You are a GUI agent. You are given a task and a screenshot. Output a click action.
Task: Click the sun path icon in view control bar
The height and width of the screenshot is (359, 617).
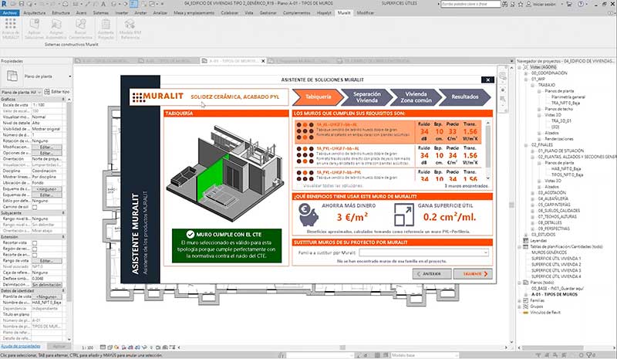click(x=116, y=347)
